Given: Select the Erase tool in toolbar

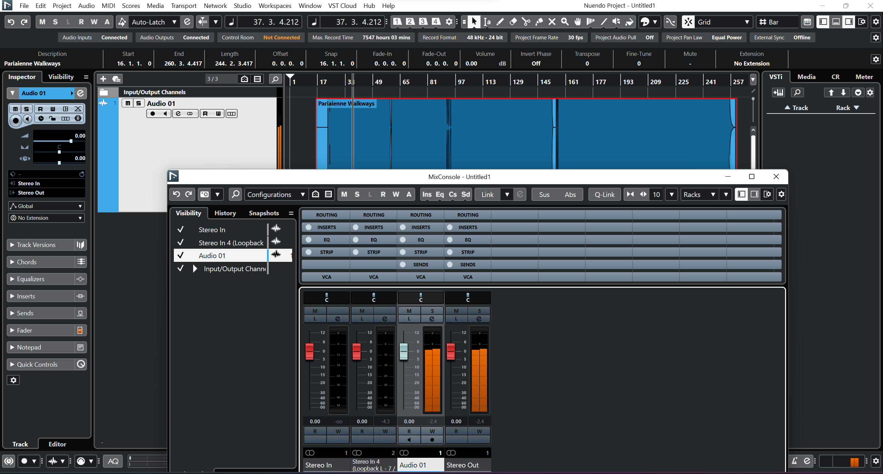Looking at the screenshot, I should [513, 22].
